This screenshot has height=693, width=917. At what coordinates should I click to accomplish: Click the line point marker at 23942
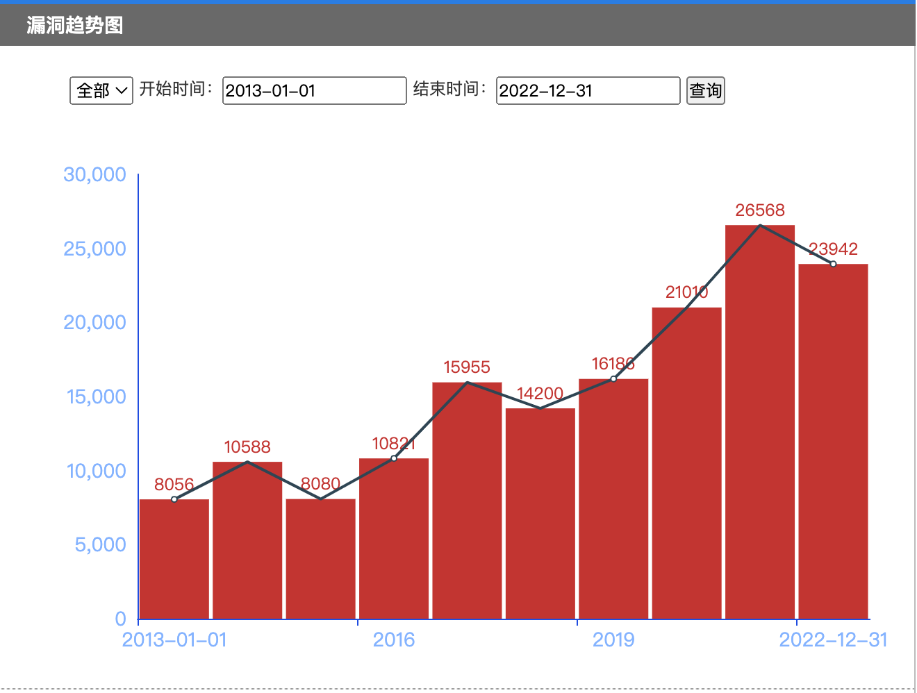coord(833,264)
